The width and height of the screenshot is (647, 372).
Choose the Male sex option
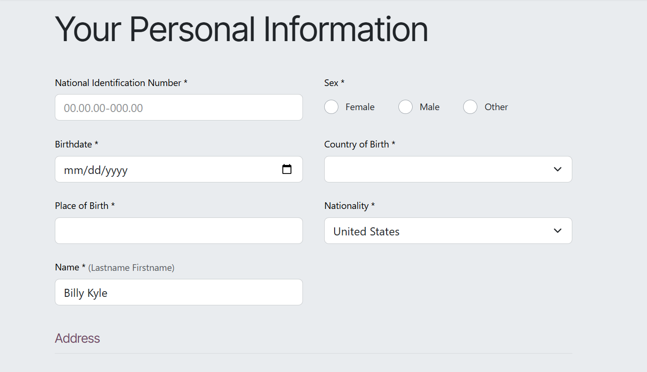(x=405, y=107)
